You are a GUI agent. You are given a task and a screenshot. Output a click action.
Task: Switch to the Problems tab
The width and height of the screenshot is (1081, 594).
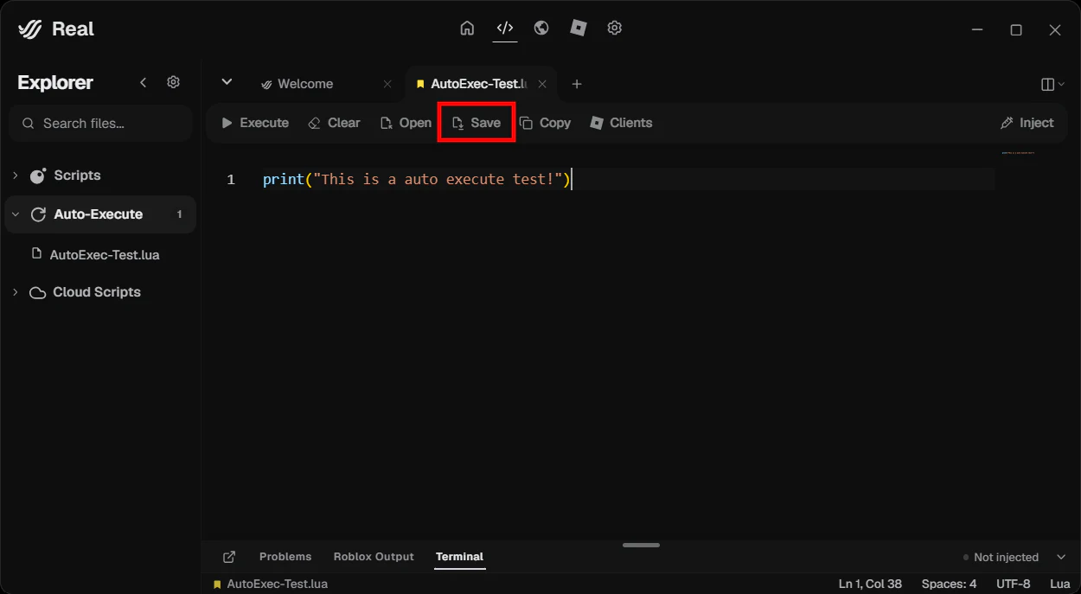(x=285, y=557)
